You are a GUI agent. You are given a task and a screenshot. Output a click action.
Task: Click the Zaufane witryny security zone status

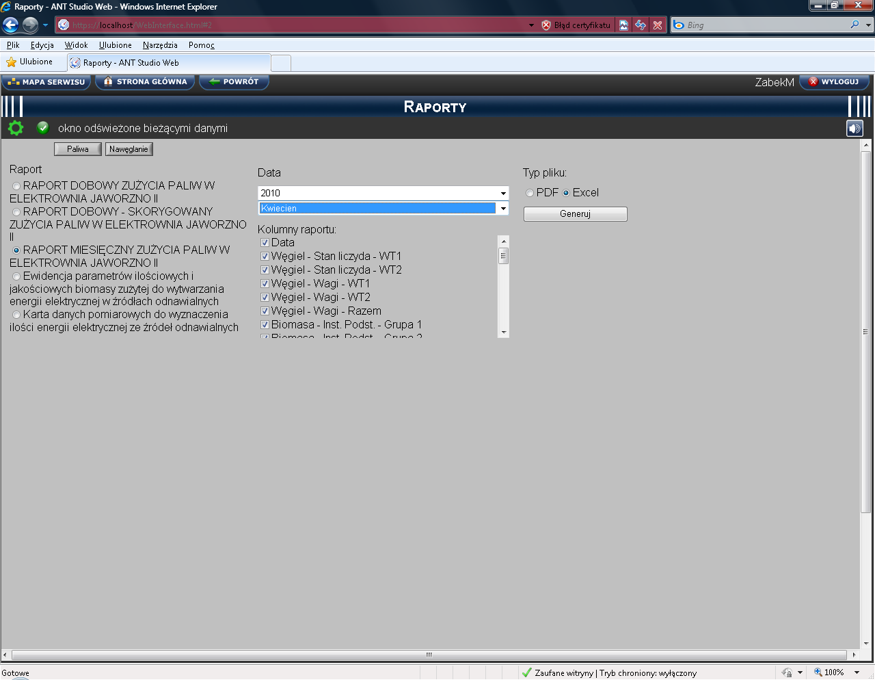609,673
